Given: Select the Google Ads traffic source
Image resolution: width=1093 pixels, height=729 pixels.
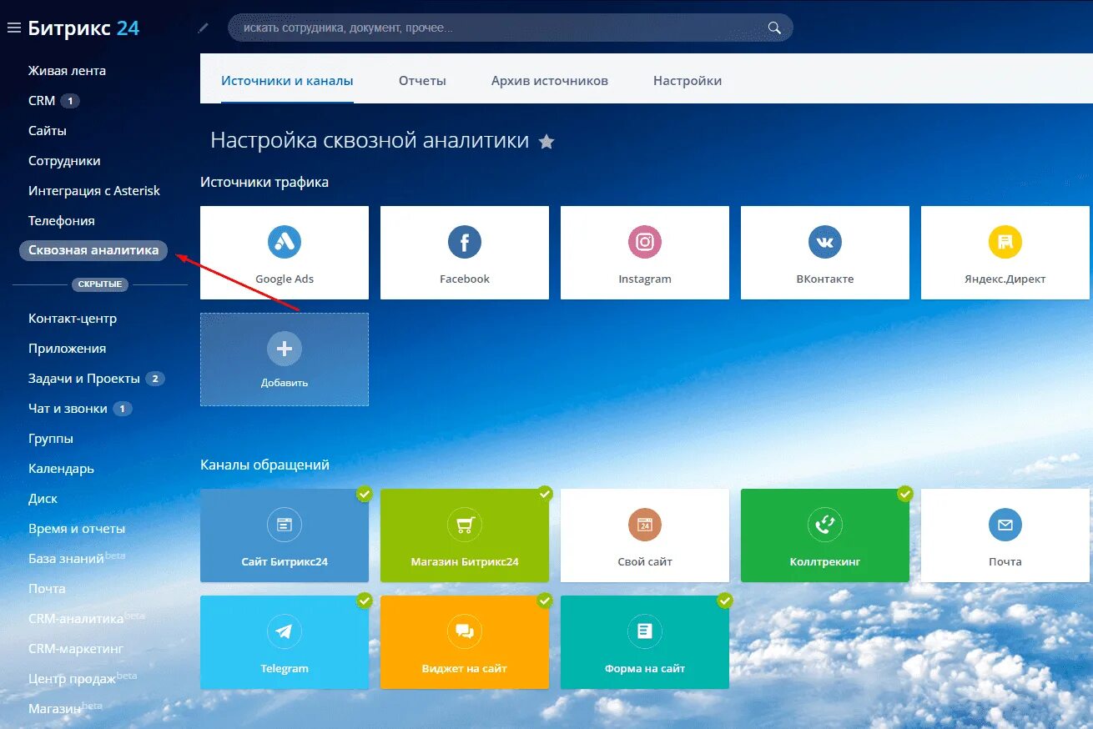Looking at the screenshot, I should click(284, 252).
